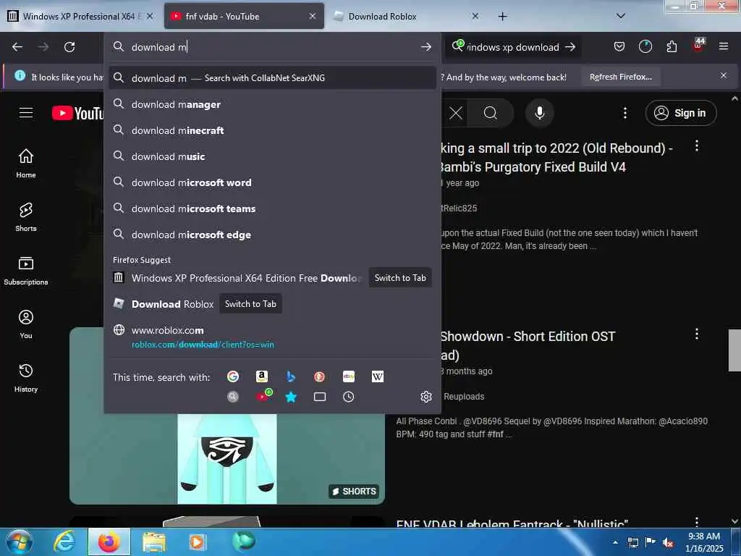Open the file explorer folder in taskbar
The height and width of the screenshot is (556, 741).
tap(154, 542)
